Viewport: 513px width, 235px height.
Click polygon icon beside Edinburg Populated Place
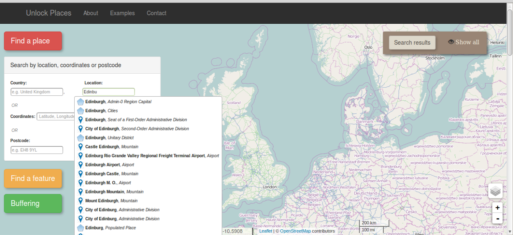(80, 228)
